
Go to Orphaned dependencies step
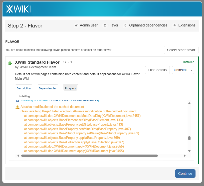tap(148, 25)
